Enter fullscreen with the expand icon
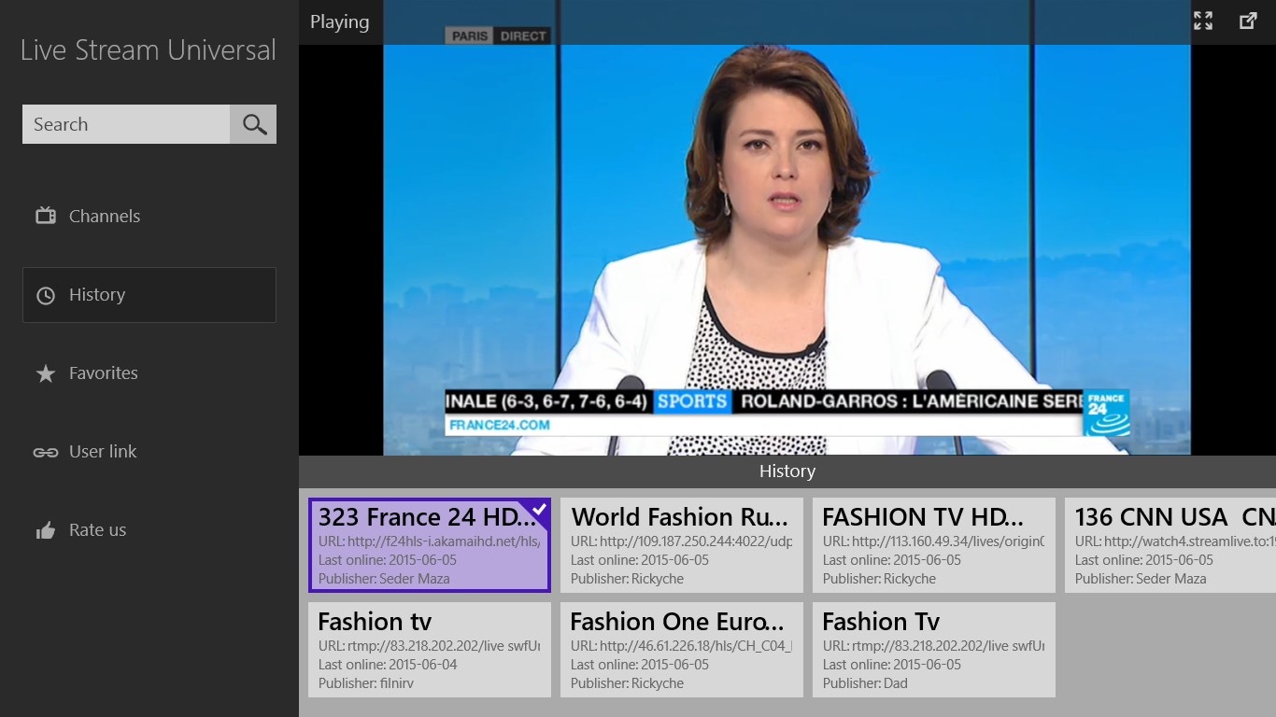Image resolution: width=1276 pixels, height=717 pixels. click(1203, 21)
